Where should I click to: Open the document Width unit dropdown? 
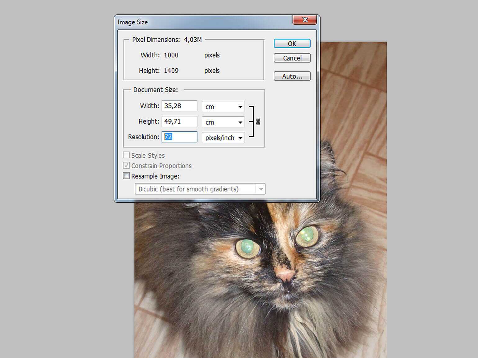(223, 107)
